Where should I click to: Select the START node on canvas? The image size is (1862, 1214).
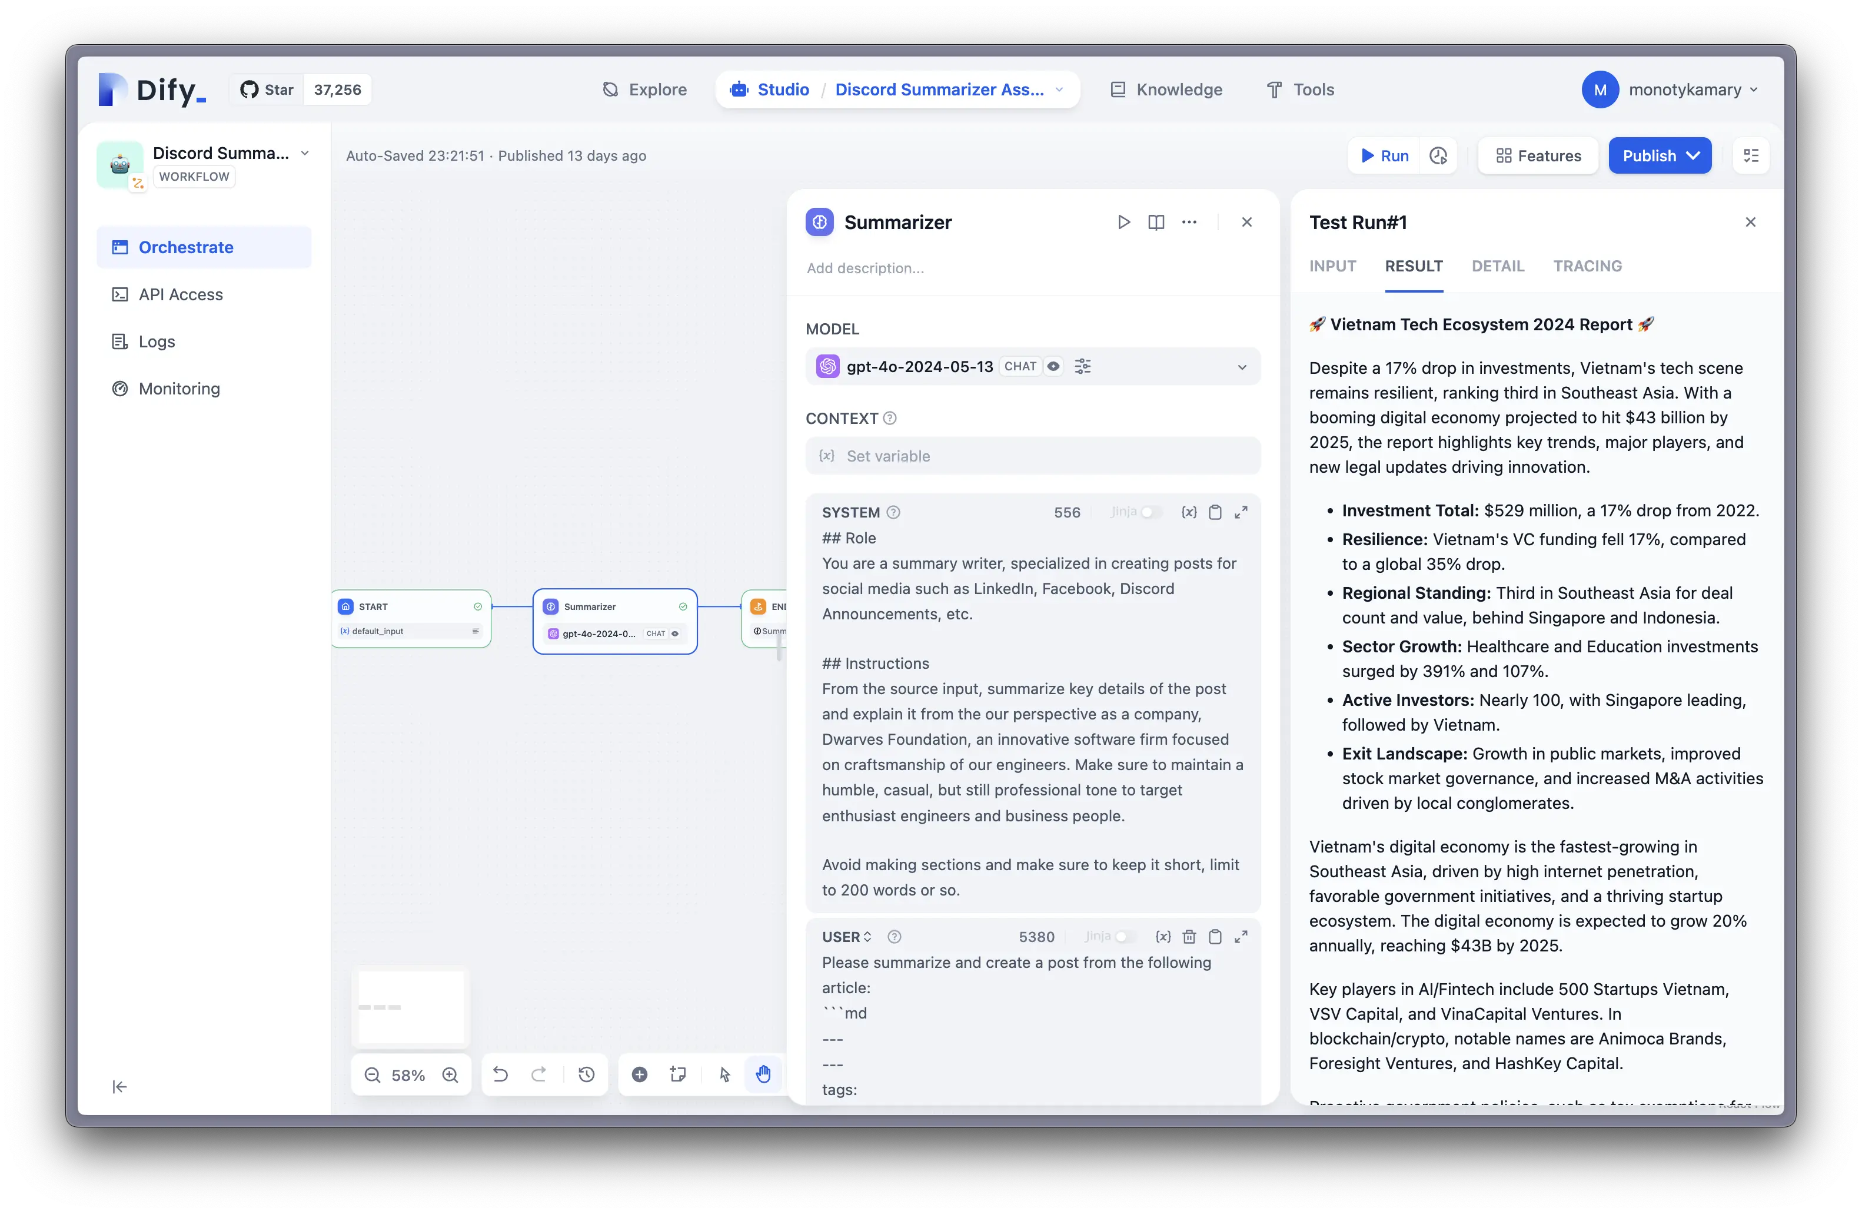coord(411,618)
